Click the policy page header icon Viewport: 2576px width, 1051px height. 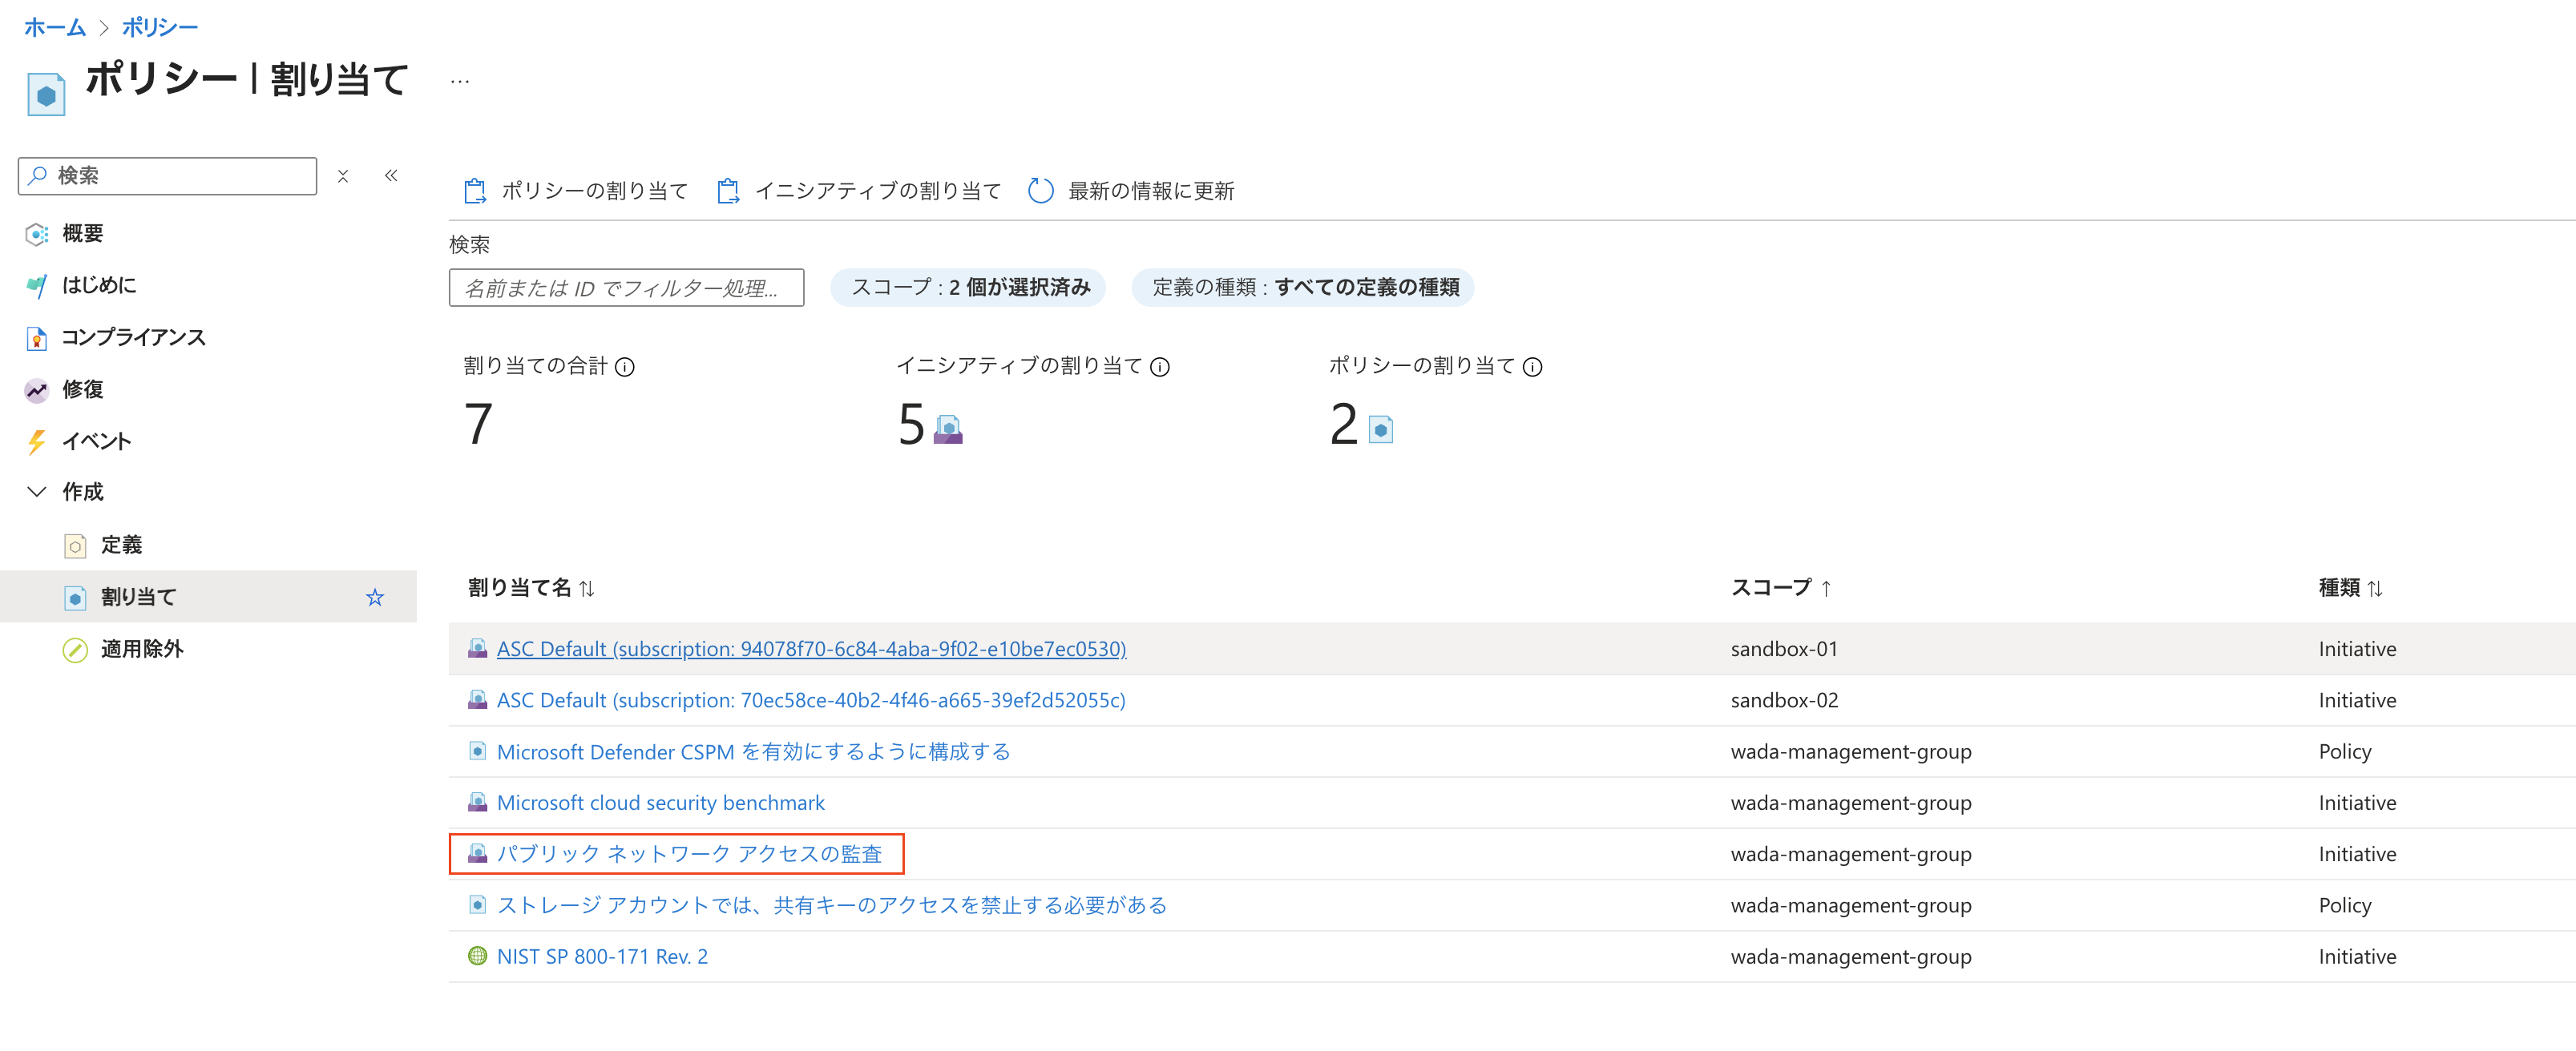46,95
